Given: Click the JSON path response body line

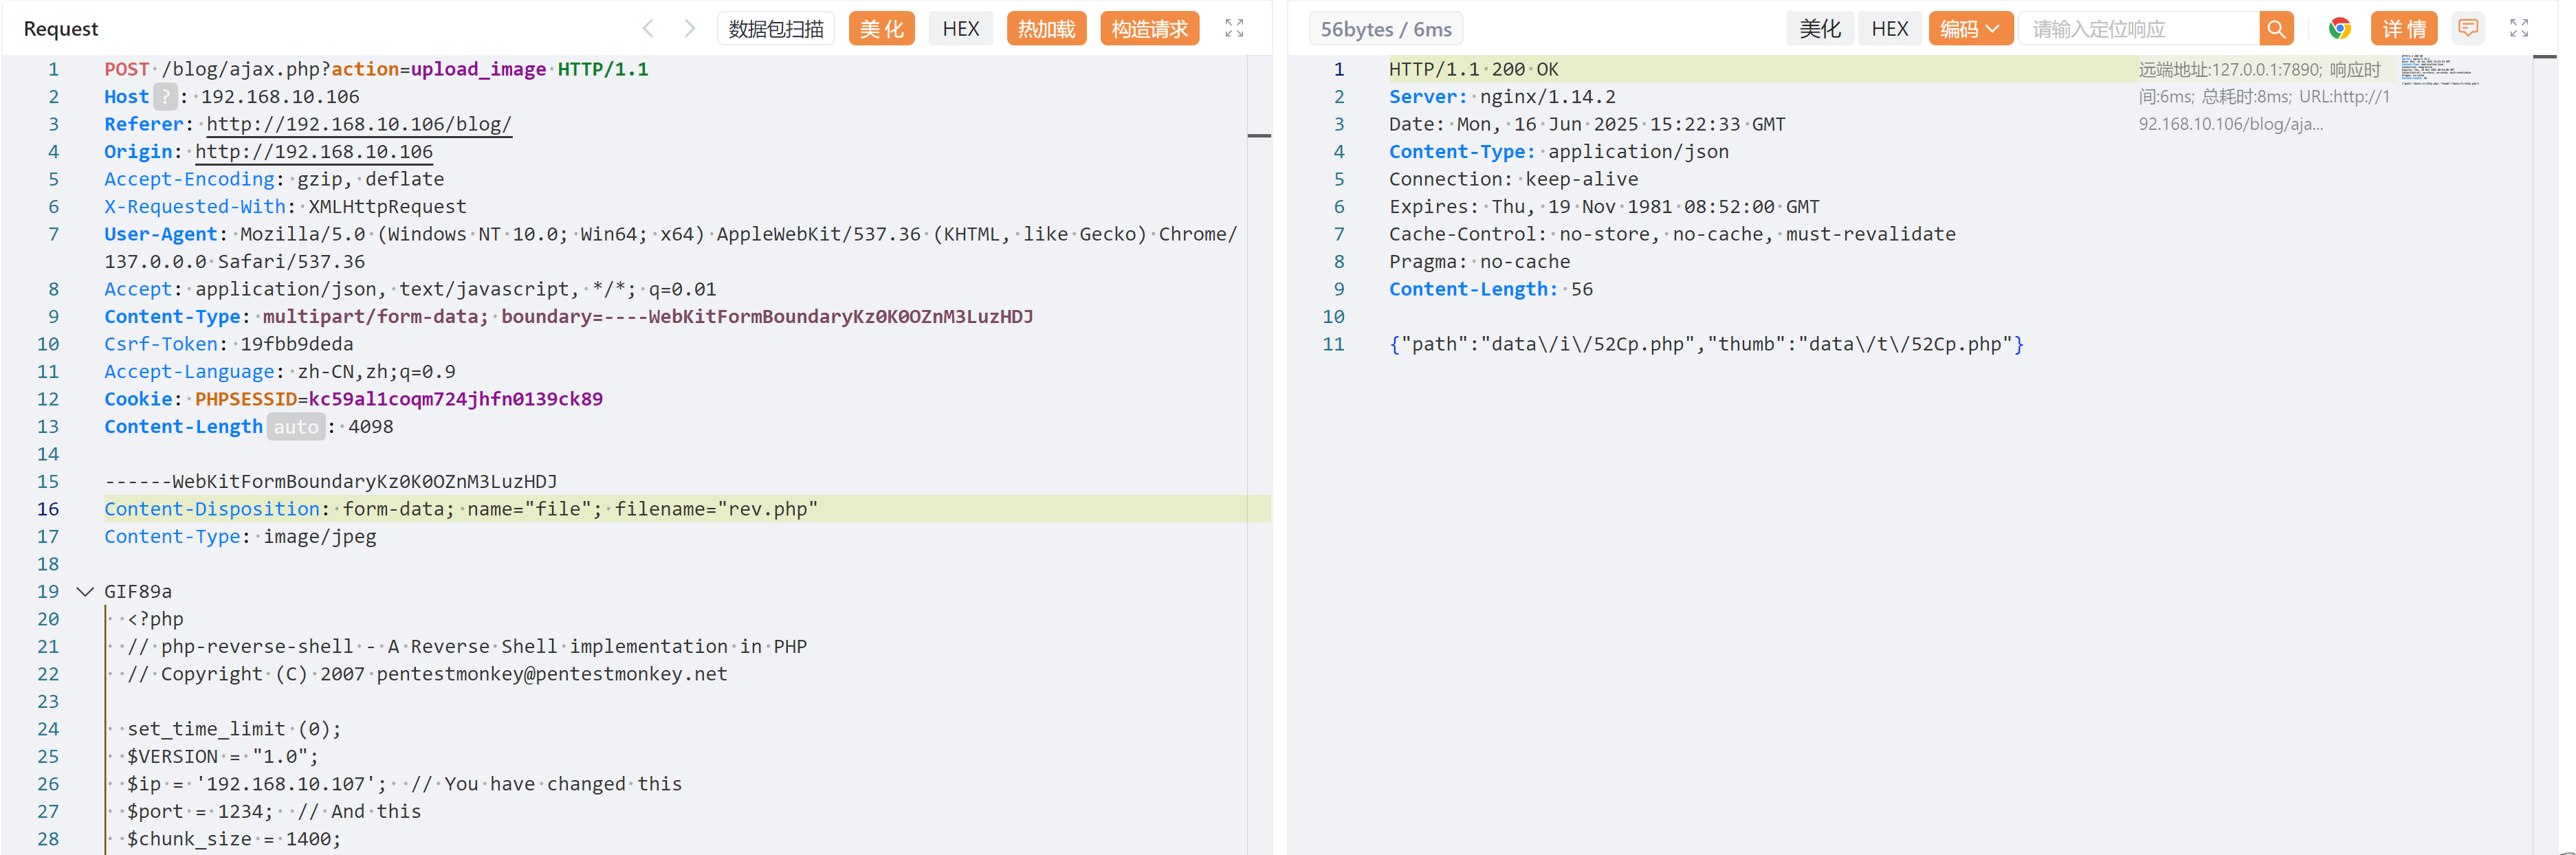Looking at the screenshot, I should (1706, 344).
